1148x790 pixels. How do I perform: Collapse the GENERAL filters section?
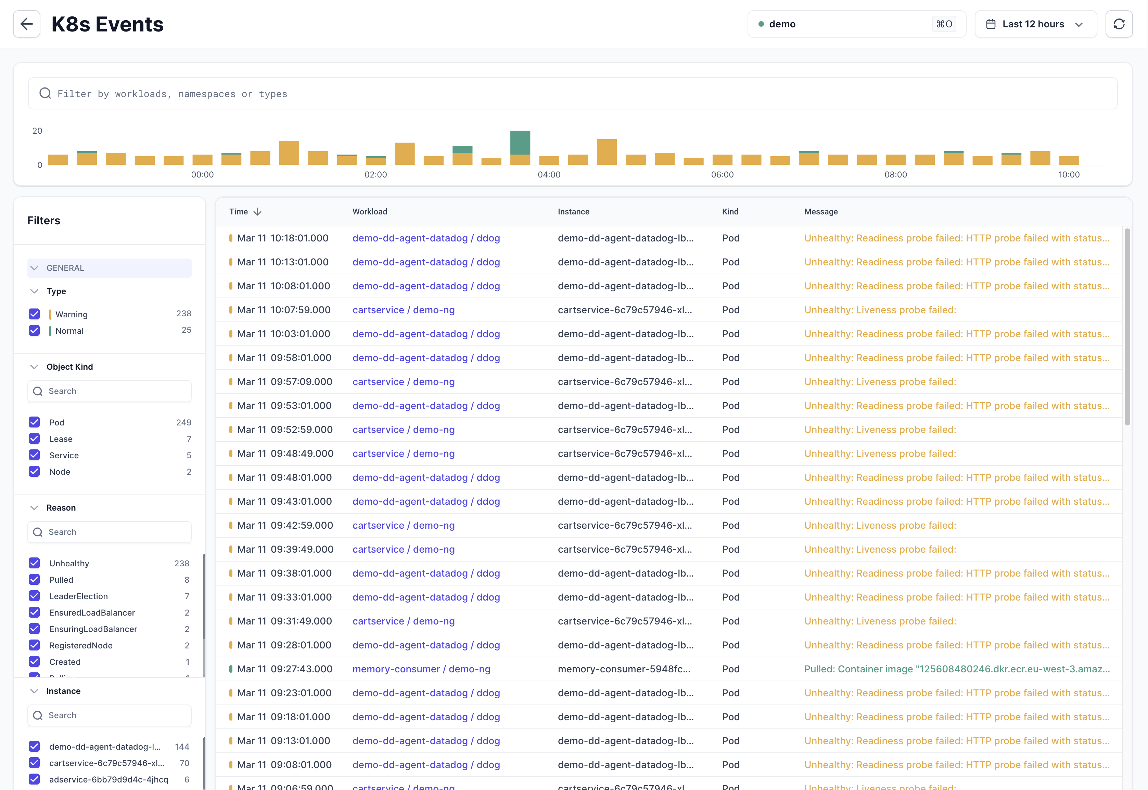(34, 268)
